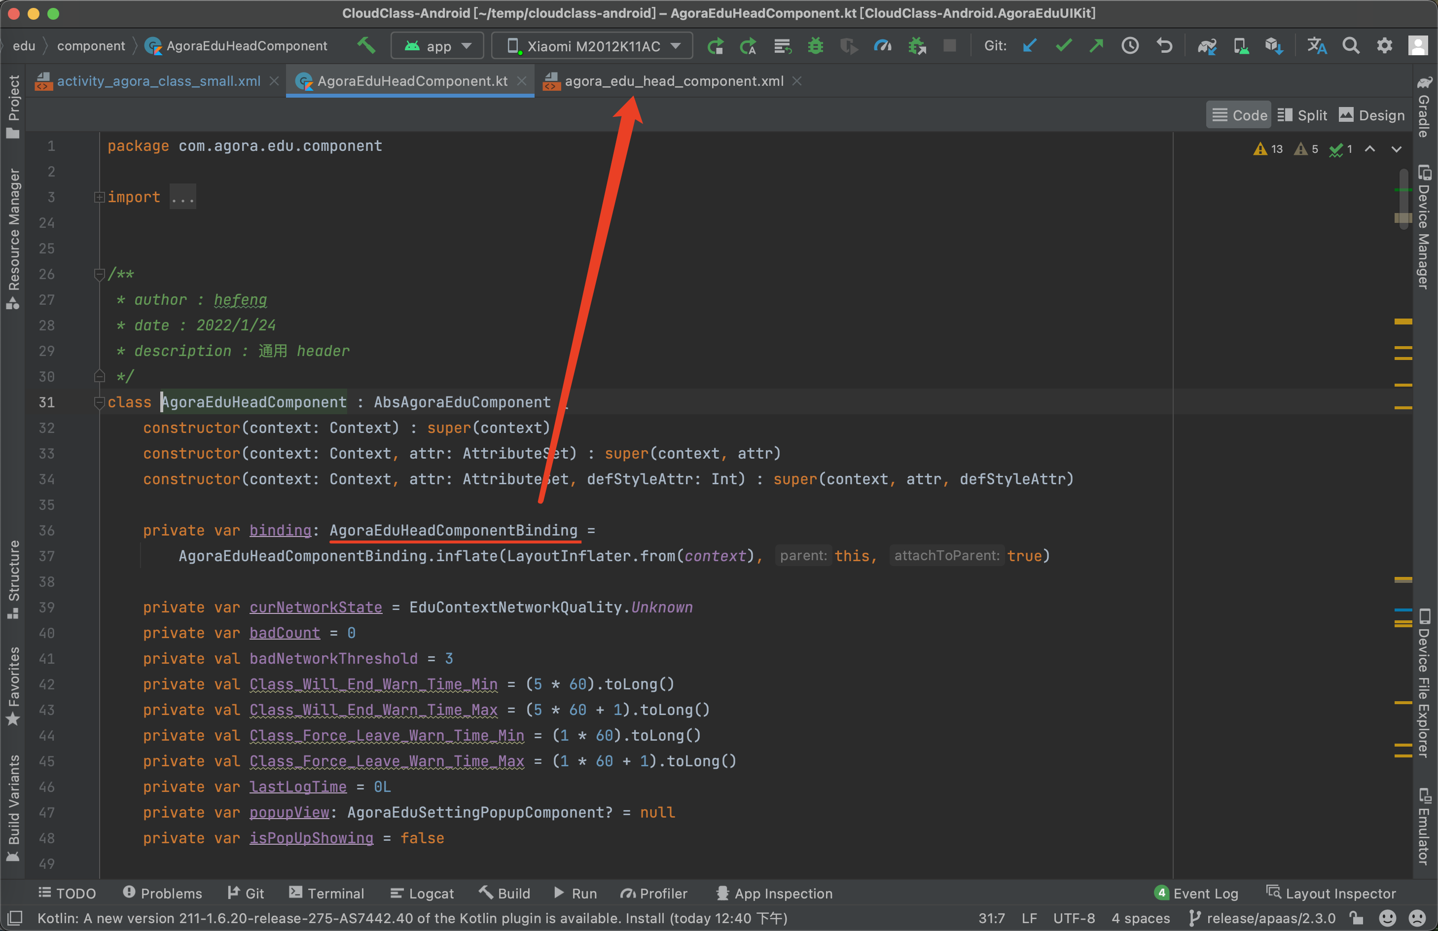The image size is (1438, 931).
Task: Open the Xiaomi M2012K11AC device dropdown
Action: [x=592, y=46]
